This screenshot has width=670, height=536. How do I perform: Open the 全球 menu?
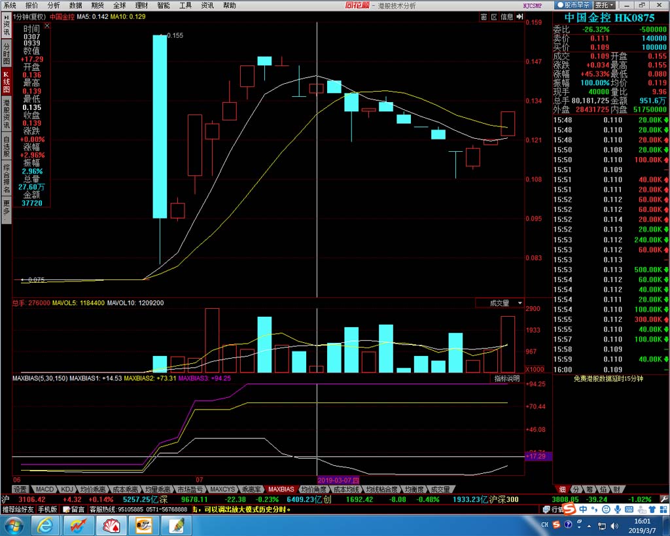(x=120, y=5)
